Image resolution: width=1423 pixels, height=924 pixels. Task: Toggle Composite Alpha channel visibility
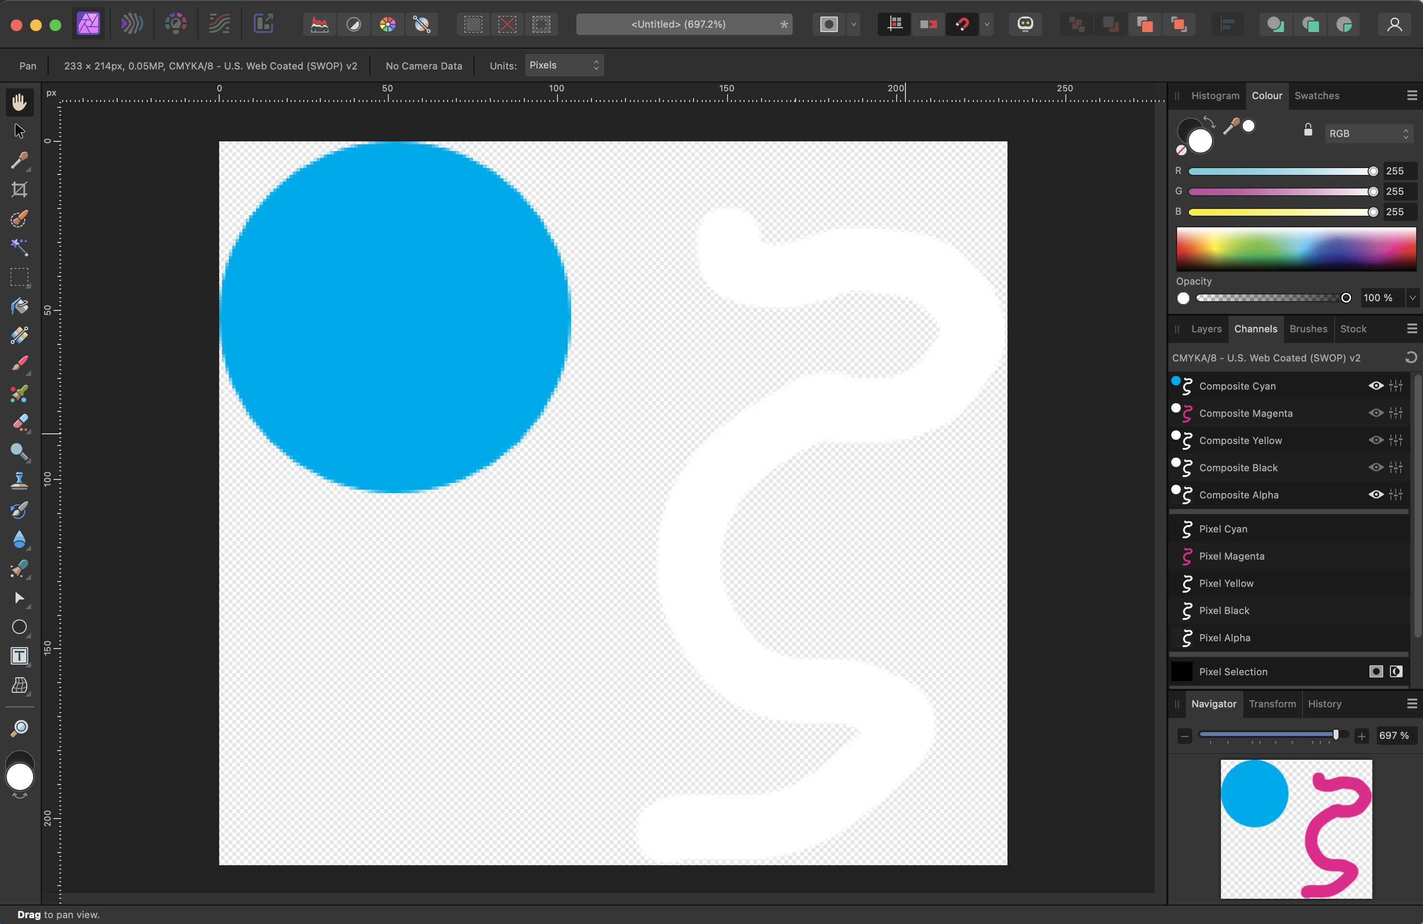tap(1376, 494)
